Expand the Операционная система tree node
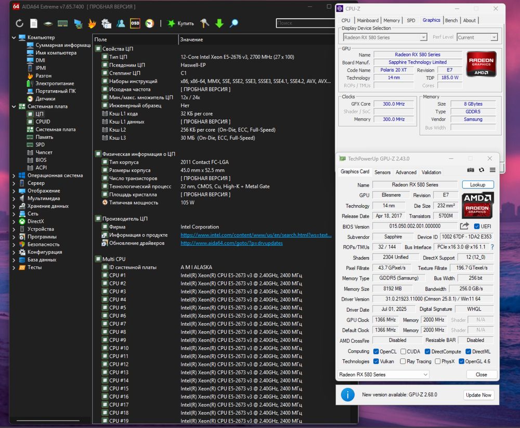Viewport: 520px width, 428px height. (x=14, y=175)
